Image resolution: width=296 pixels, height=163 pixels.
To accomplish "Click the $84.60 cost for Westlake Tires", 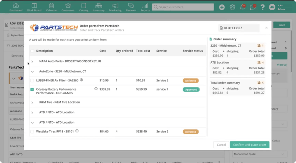I will (x=104, y=131).
